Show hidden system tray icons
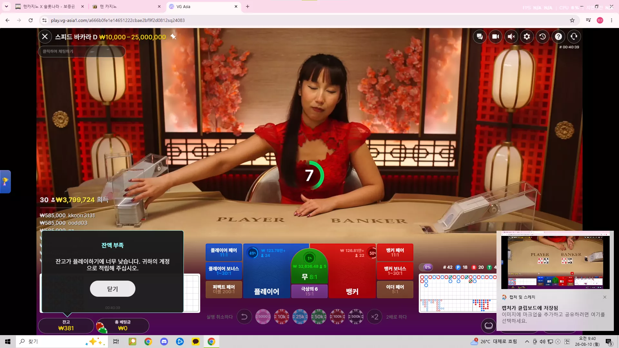Viewport: 619px width, 348px height. (527, 342)
